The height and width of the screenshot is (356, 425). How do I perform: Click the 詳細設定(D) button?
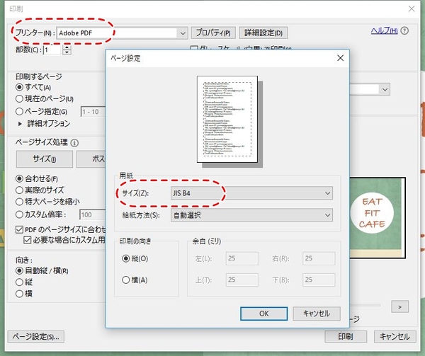(x=263, y=33)
